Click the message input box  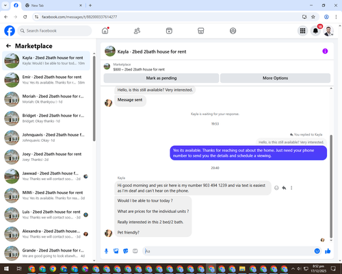tap(228, 251)
